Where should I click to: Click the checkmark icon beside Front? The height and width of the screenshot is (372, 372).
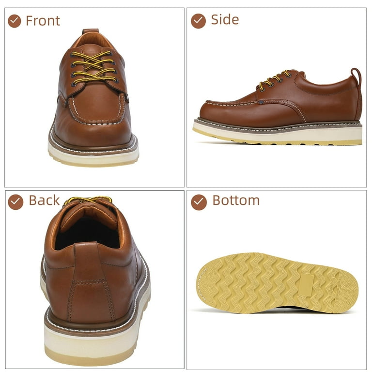point(15,21)
